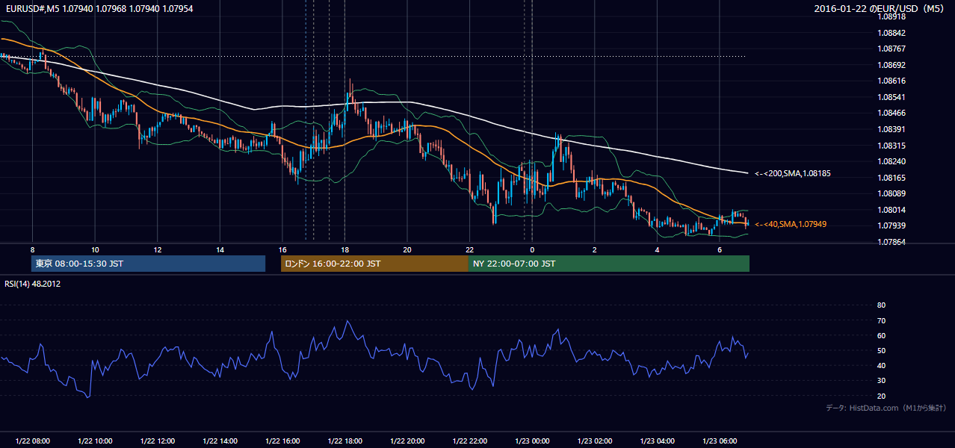Click the 1/22 12:00 bottom time label

(x=158, y=441)
